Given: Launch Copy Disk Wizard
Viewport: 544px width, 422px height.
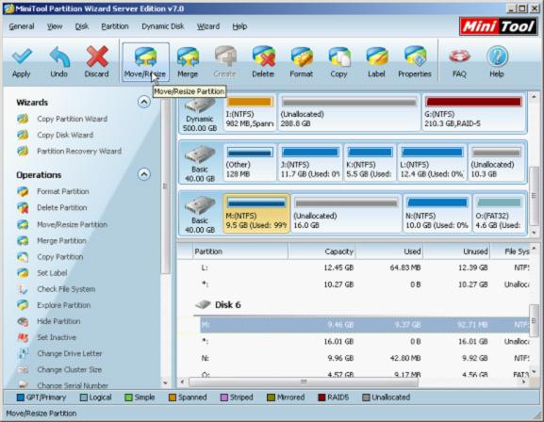Looking at the screenshot, I should (x=65, y=135).
